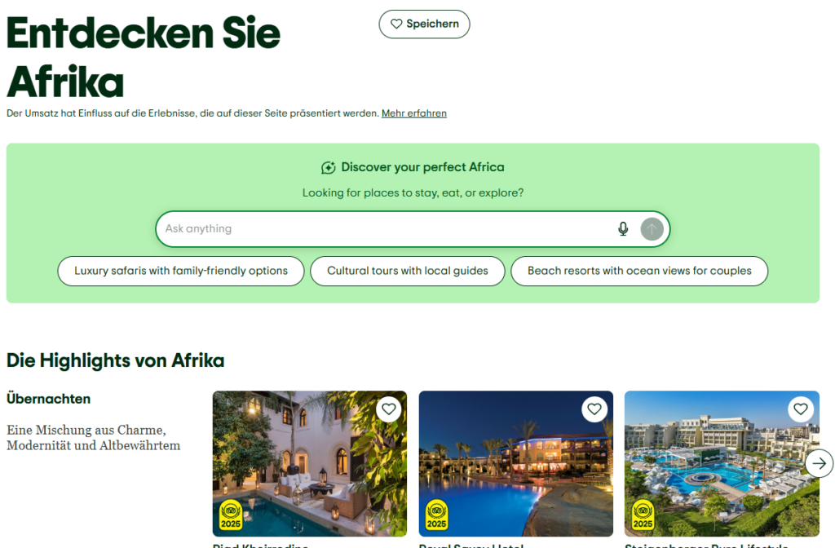
Task: Advance hotel carousel with the right arrow
Action: [x=819, y=463]
